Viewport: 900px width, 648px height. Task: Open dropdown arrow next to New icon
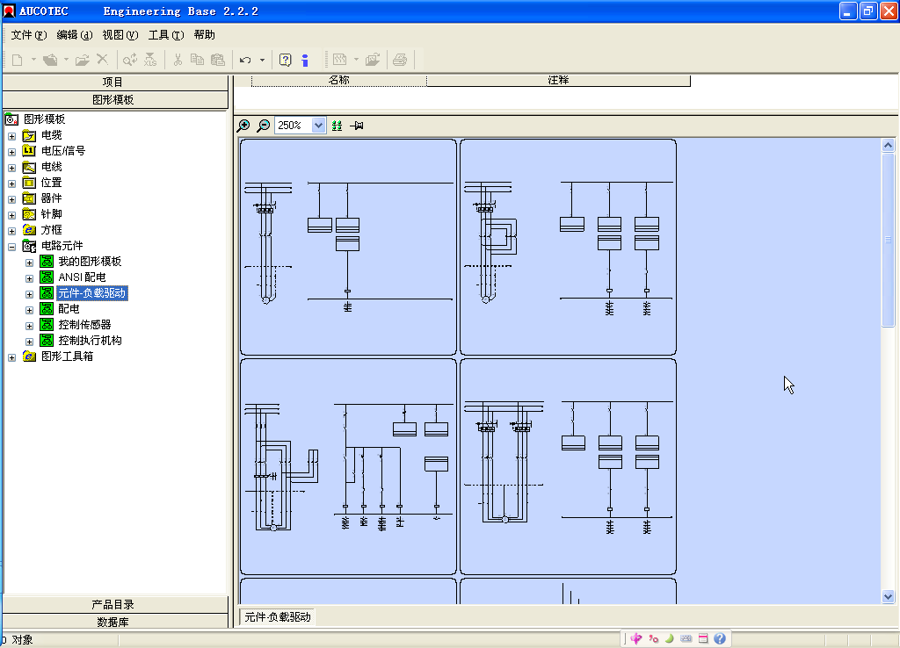tap(33, 60)
